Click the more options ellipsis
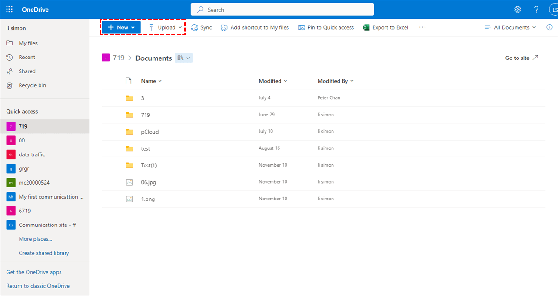 (x=422, y=27)
